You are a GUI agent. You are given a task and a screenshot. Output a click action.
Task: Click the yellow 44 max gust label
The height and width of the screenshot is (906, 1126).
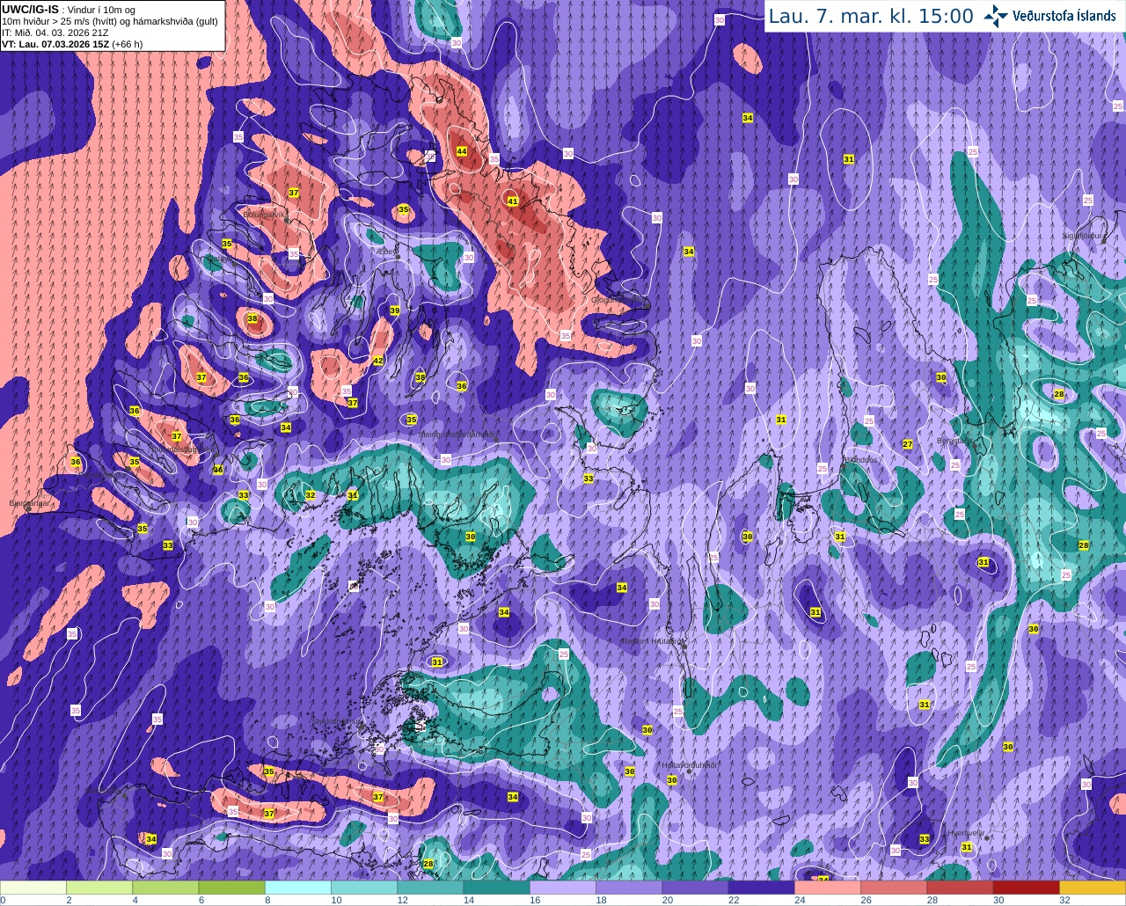click(462, 151)
